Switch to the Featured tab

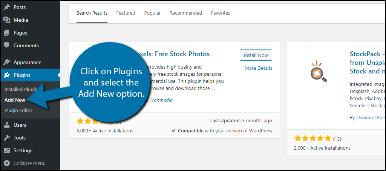(x=126, y=13)
